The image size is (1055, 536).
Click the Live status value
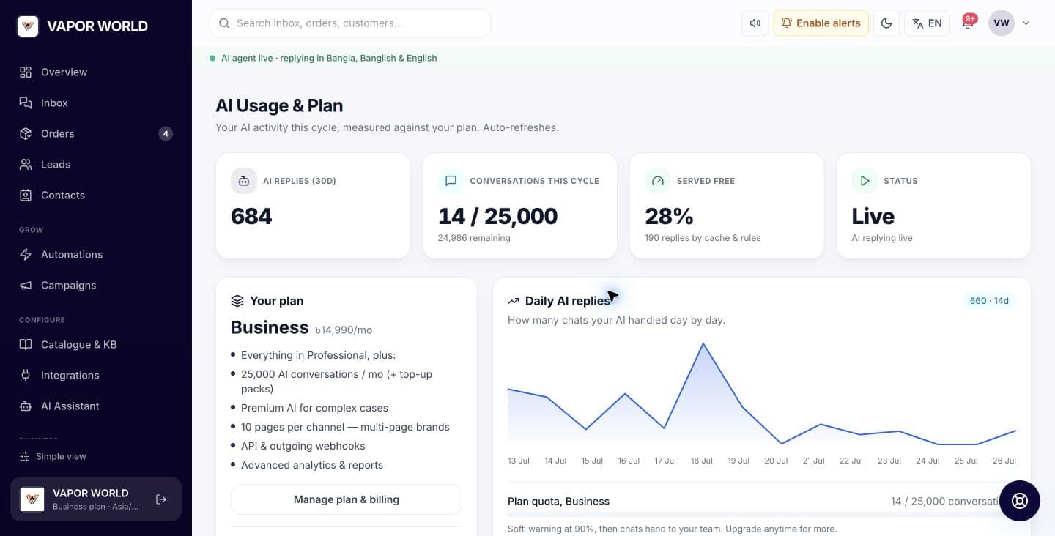873,216
